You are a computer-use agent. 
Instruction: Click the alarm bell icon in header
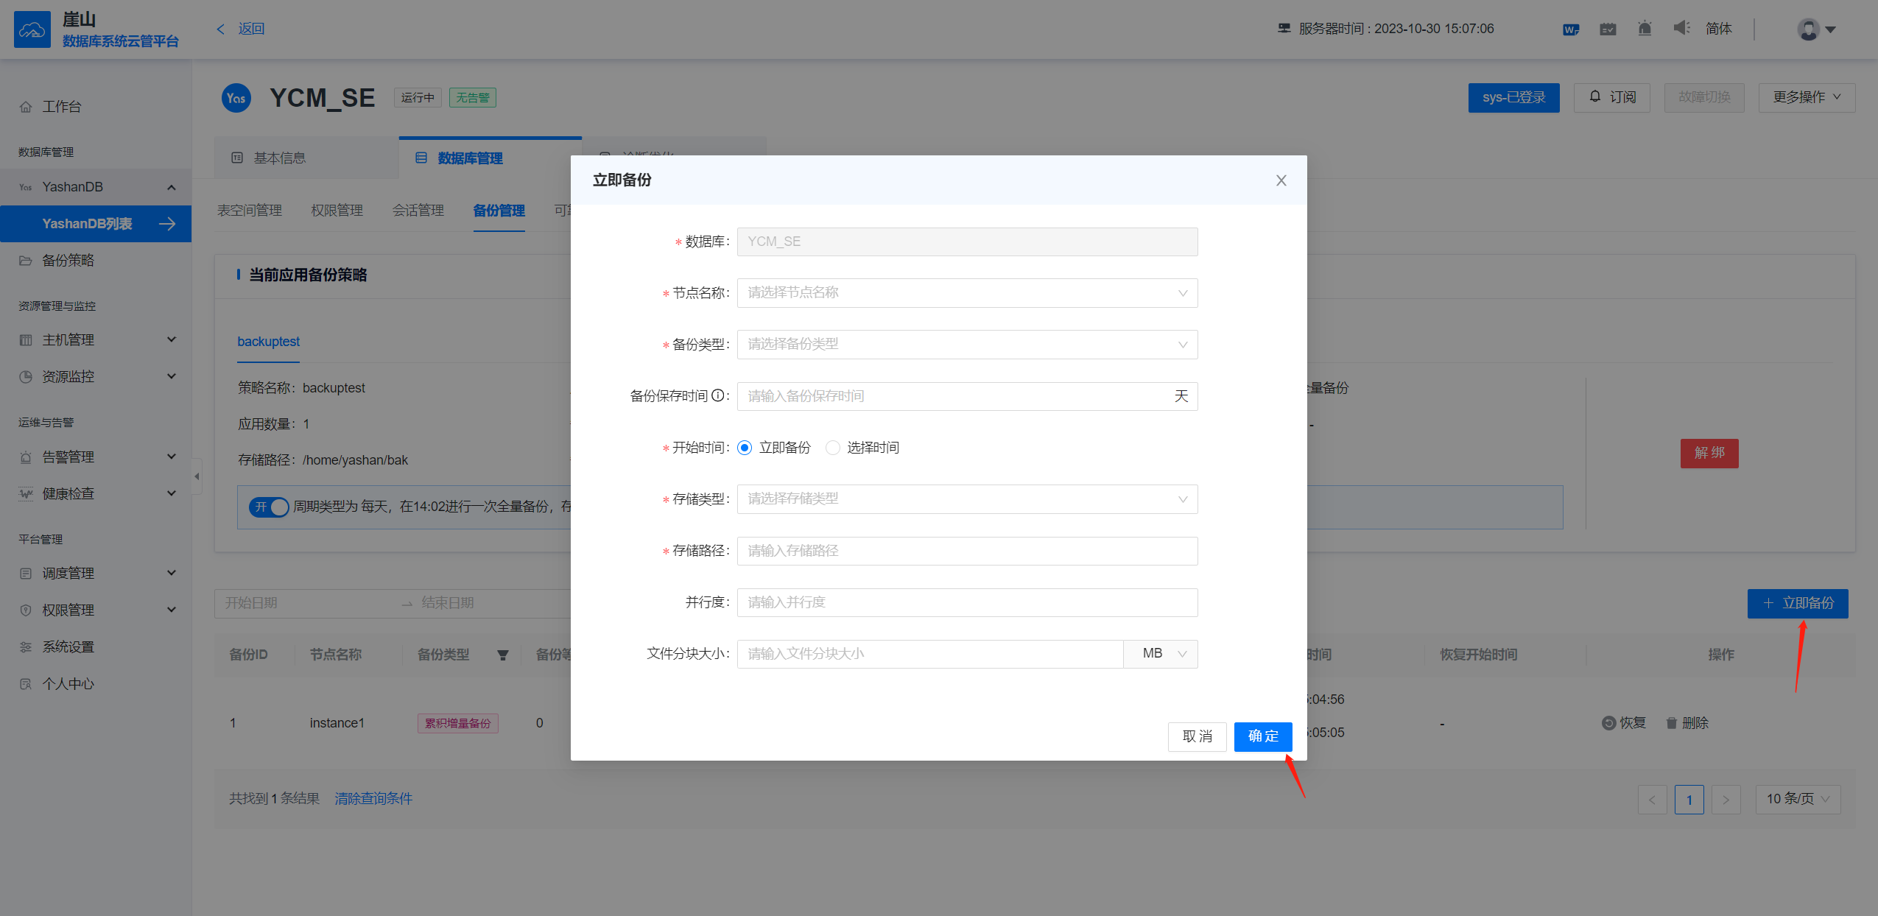1644,29
